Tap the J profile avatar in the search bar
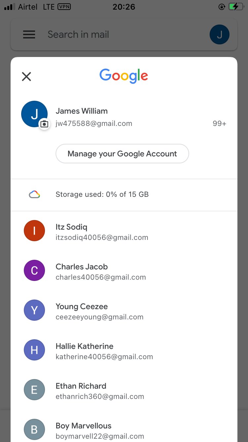Screen dimensions: 248x442 220,34
